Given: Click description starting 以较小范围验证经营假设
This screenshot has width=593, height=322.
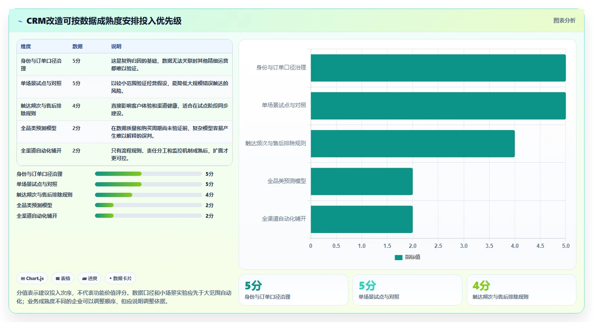Looking at the screenshot, I should [x=170, y=87].
